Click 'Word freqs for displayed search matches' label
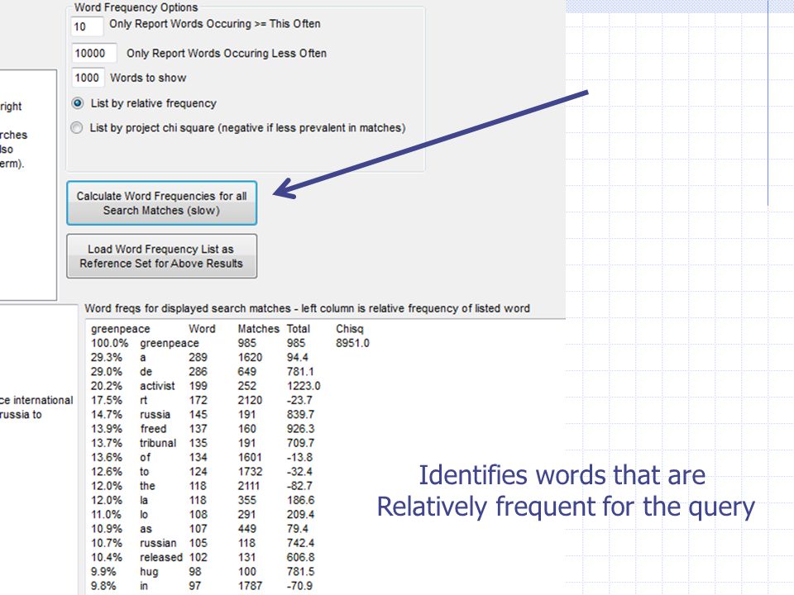This screenshot has height=595, width=794. pyautogui.click(x=307, y=308)
